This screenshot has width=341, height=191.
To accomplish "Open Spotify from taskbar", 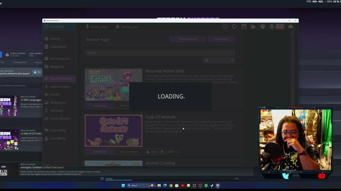I will [x=206, y=185].
